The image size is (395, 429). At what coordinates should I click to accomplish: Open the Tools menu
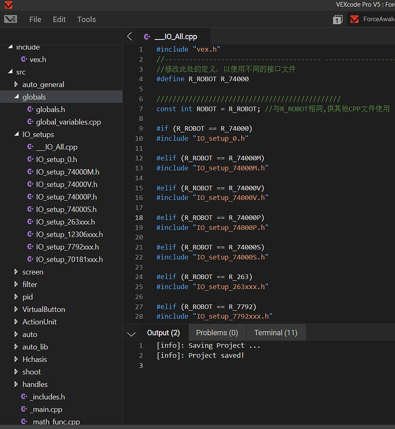point(86,19)
